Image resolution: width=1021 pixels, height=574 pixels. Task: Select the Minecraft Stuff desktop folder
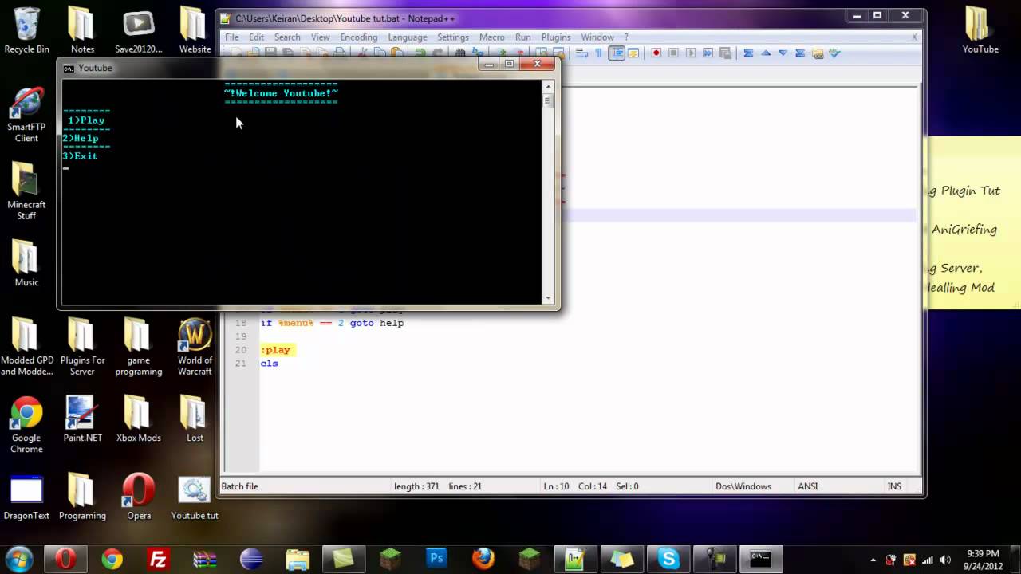coord(26,191)
